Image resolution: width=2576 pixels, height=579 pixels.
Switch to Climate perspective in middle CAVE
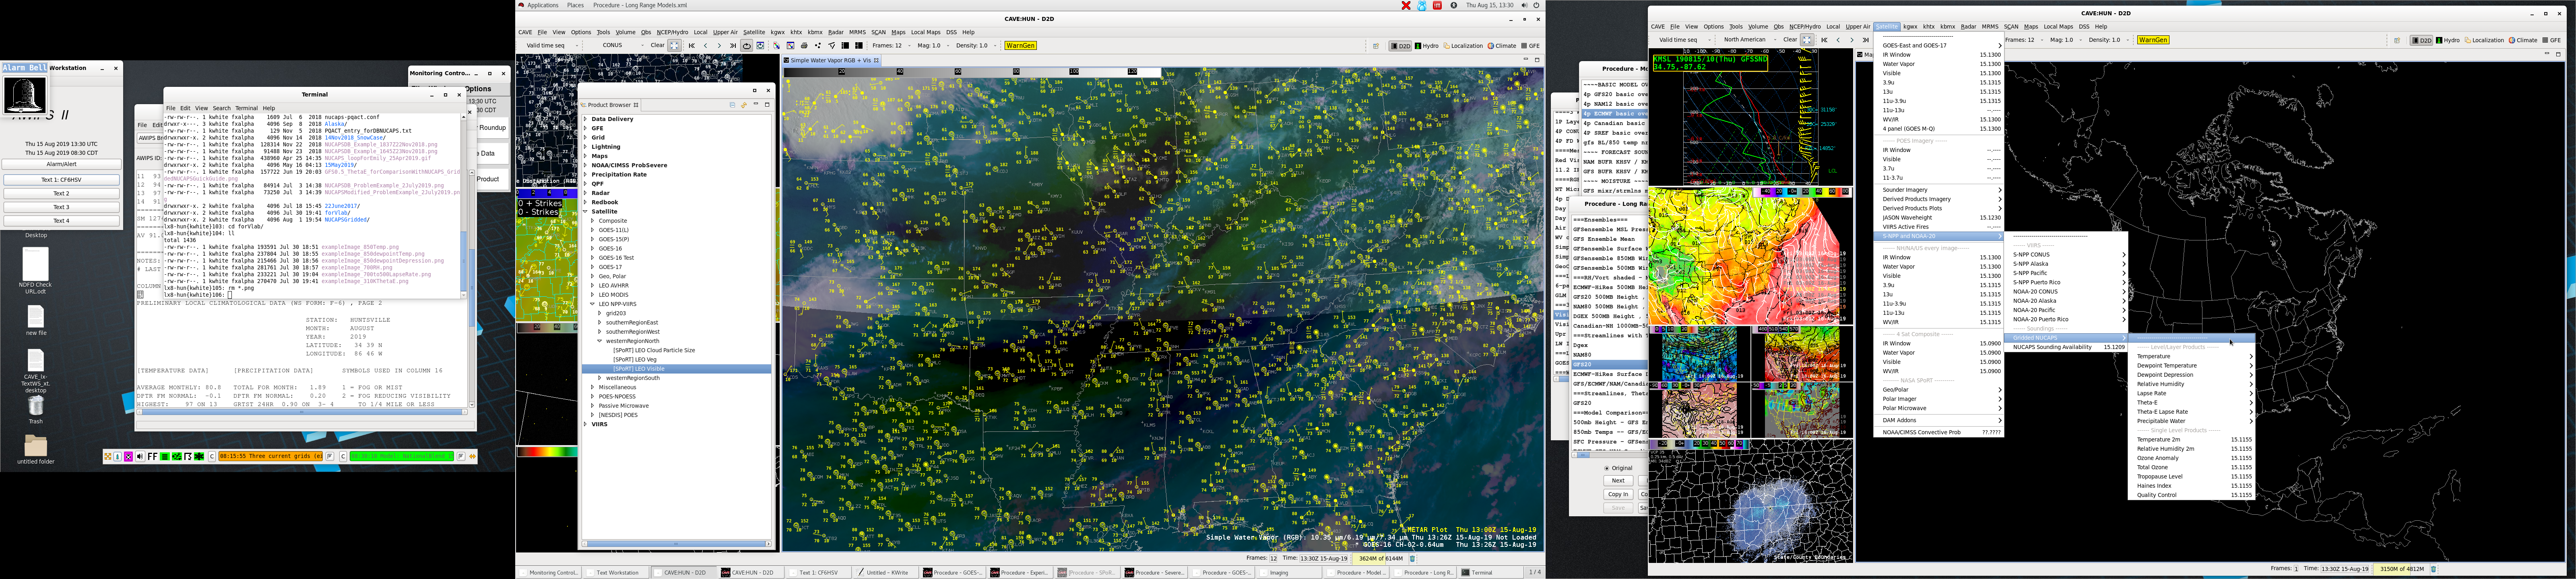click(1502, 46)
